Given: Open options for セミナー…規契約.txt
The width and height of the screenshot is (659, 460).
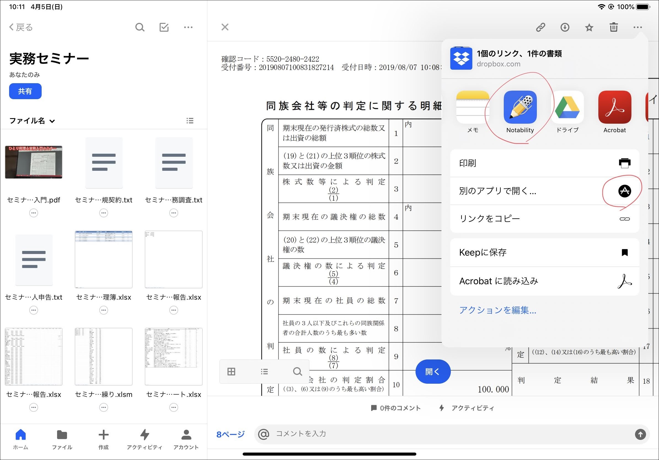Looking at the screenshot, I should pyautogui.click(x=104, y=213).
